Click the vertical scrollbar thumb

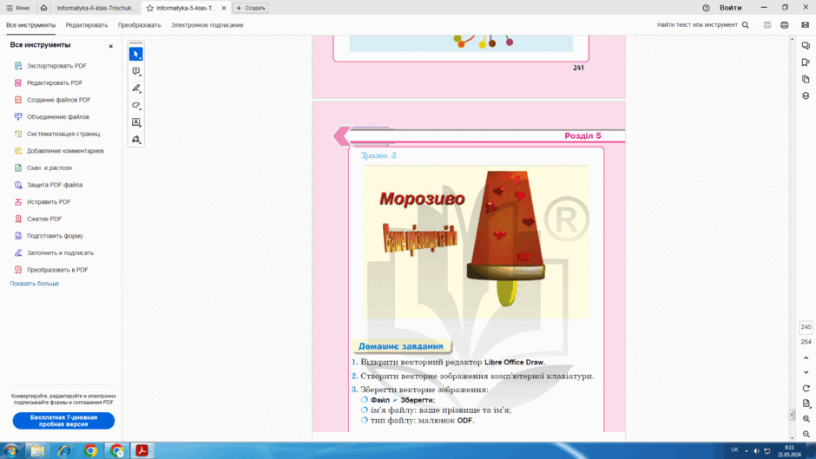[x=792, y=415]
